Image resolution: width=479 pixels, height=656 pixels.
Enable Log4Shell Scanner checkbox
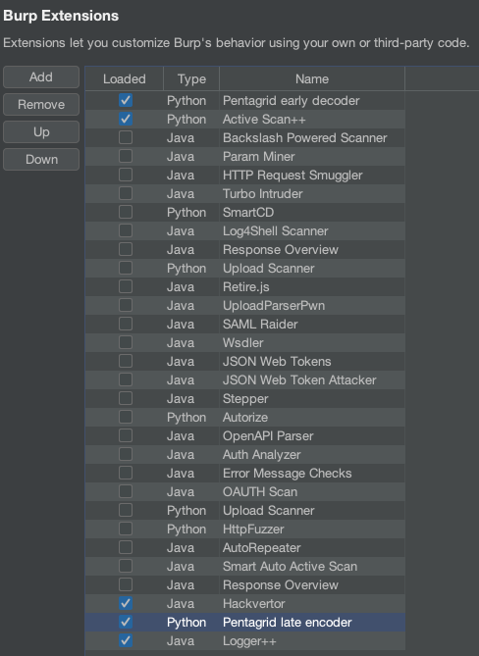126,231
